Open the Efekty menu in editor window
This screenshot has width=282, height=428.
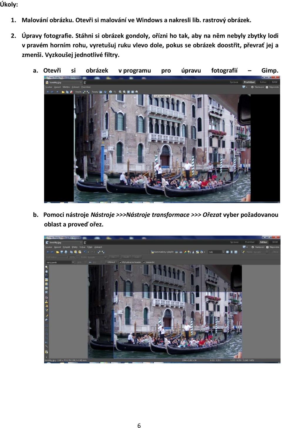(x=75, y=247)
